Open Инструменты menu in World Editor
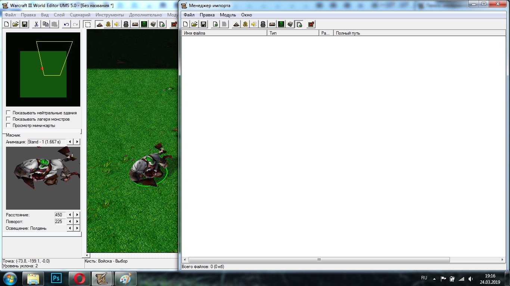This screenshot has height=286, width=510. 110,15
